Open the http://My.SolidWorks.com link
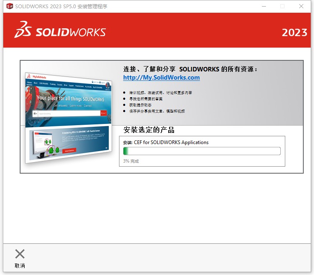314x275 pixels. coord(161,78)
